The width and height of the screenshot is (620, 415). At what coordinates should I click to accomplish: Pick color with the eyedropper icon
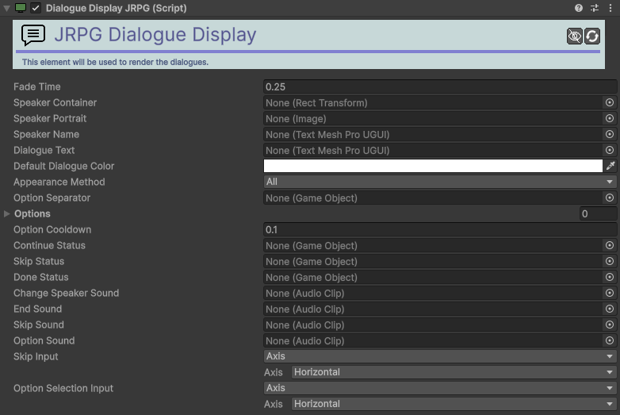(x=610, y=166)
